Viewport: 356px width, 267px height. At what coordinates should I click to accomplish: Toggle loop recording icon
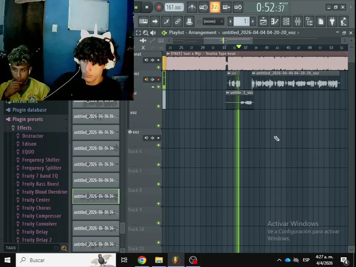tap(238, 7)
